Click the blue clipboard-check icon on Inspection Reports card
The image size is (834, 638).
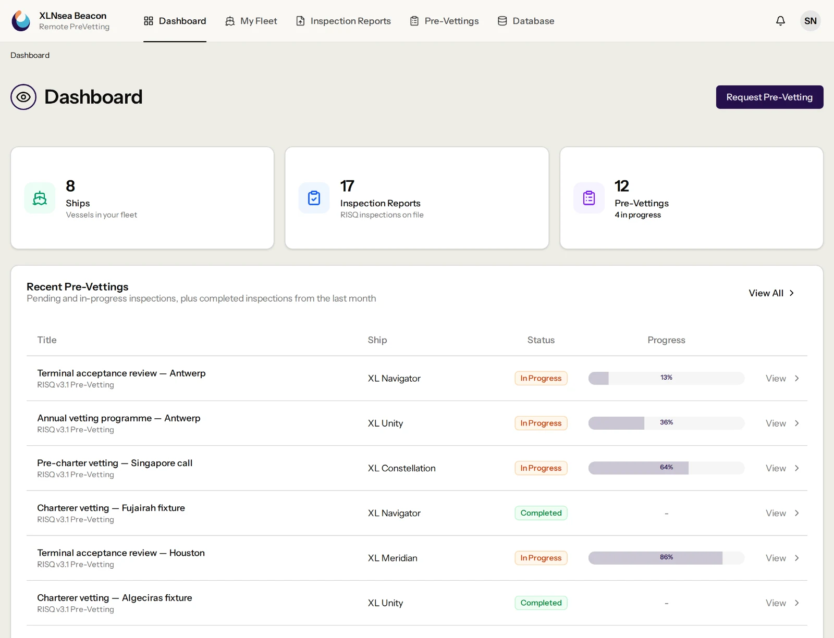click(x=314, y=198)
